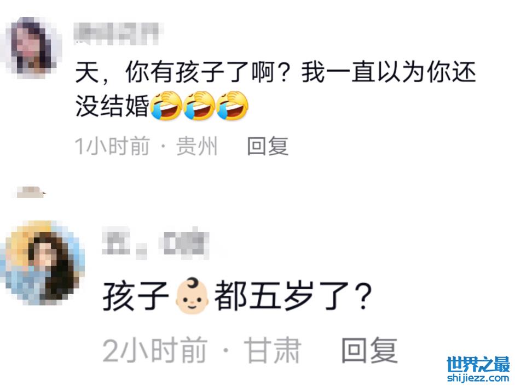Click the first laughing-crying emoji after 没结婚

click(166, 106)
